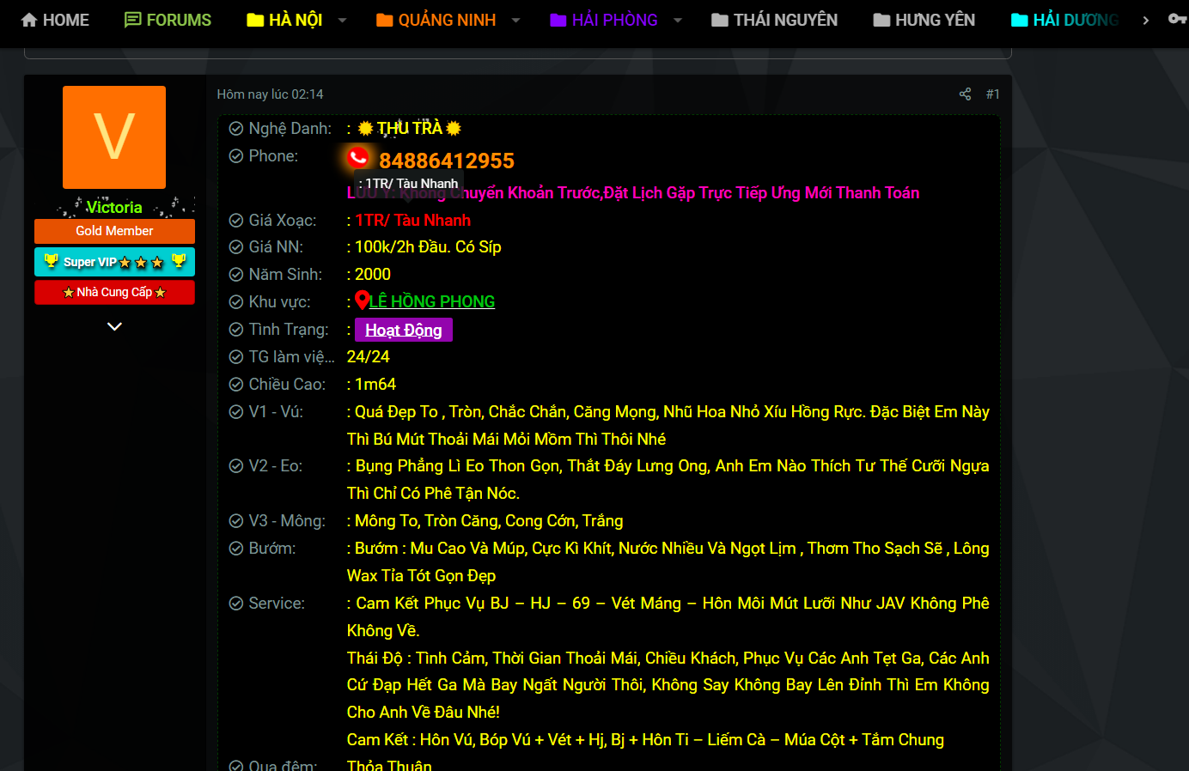
Task: Click the QUẢNG NINH orange folder icon
Action: (385, 20)
